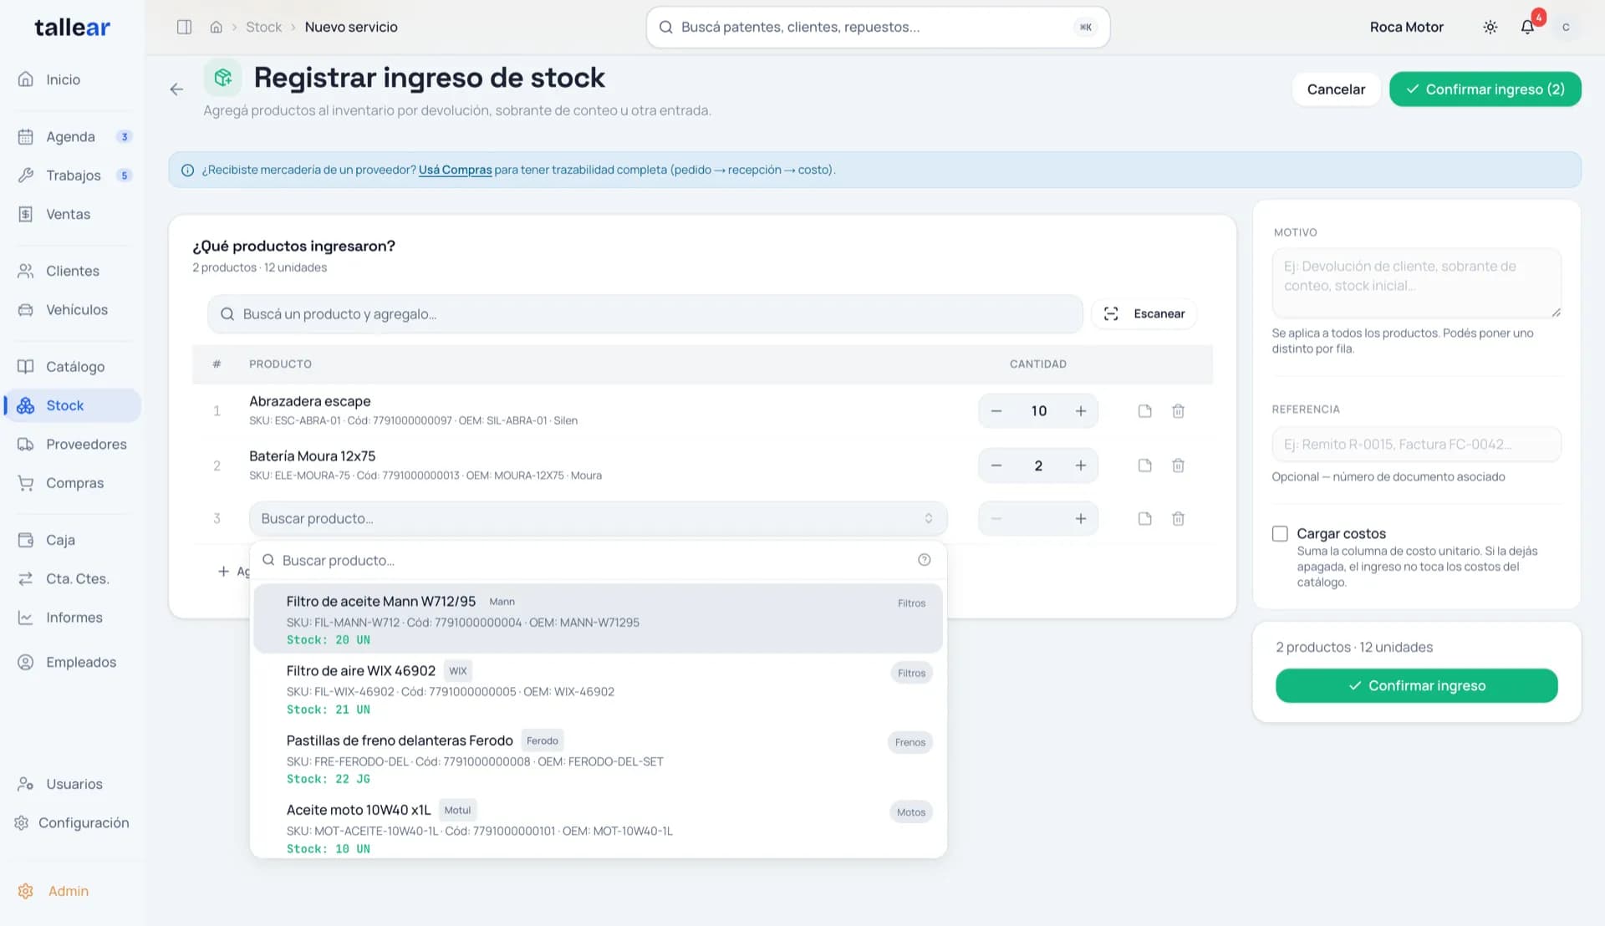Delete Abrazadera escape row

click(1178, 411)
